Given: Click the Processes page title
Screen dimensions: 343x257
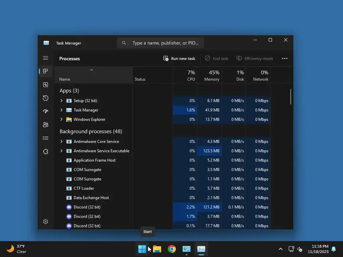Looking at the screenshot, I should click(70, 59).
